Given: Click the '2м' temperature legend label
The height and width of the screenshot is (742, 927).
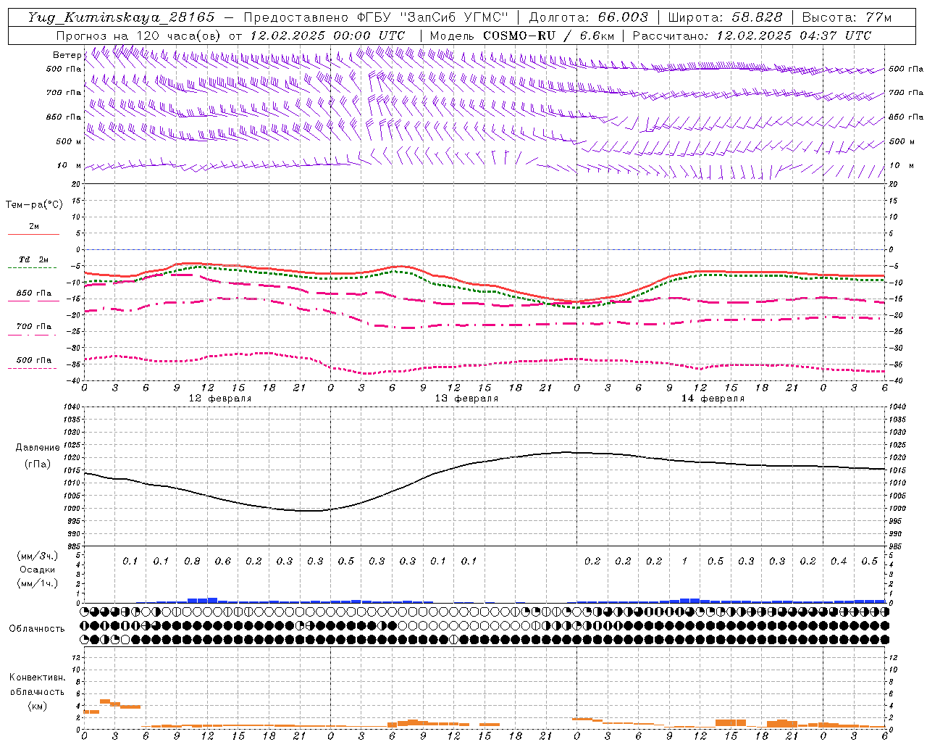Looking at the screenshot, I should pyautogui.click(x=34, y=227).
